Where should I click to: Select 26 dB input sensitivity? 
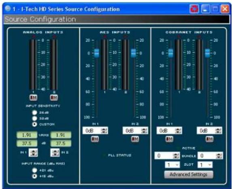[35, 113]
